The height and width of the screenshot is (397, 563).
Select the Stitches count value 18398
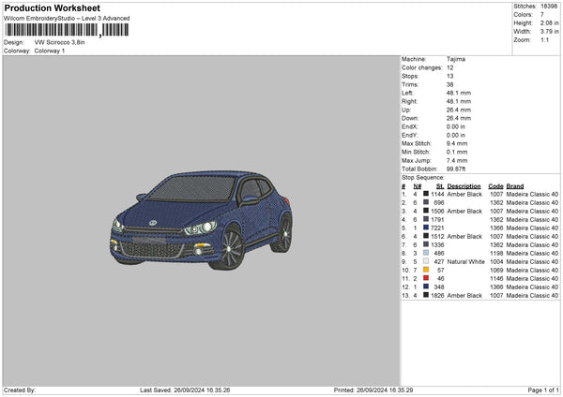(x=549, y=7)
